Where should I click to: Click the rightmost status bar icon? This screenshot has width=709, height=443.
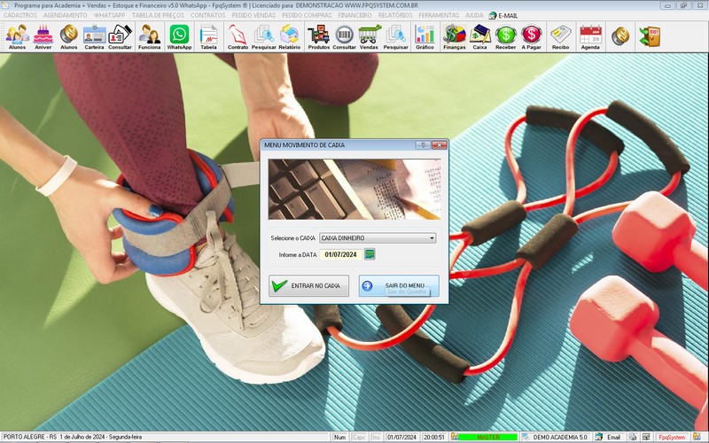[697, 437]
